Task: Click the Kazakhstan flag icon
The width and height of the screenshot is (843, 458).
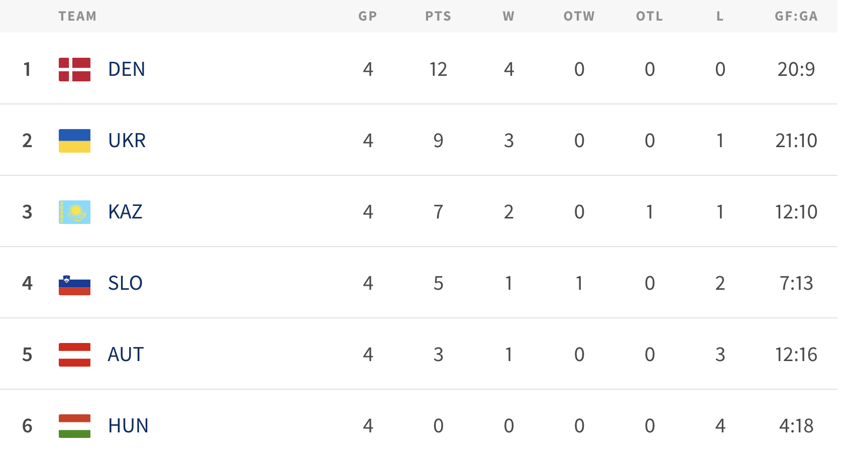Action: tap(74, 212)
